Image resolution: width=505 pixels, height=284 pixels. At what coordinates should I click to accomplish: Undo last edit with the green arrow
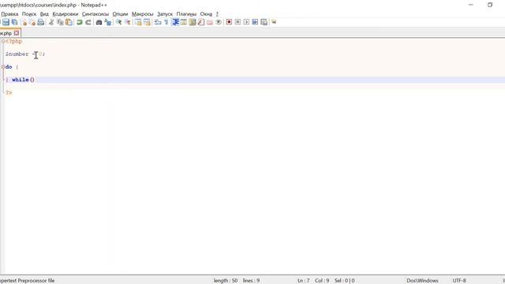[79, 22]
